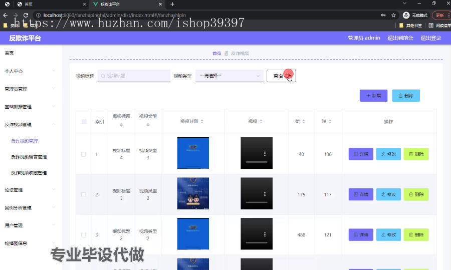Sort by 视频类型 column arrows
Screen dimensions: 451x270
coord(148,125)
